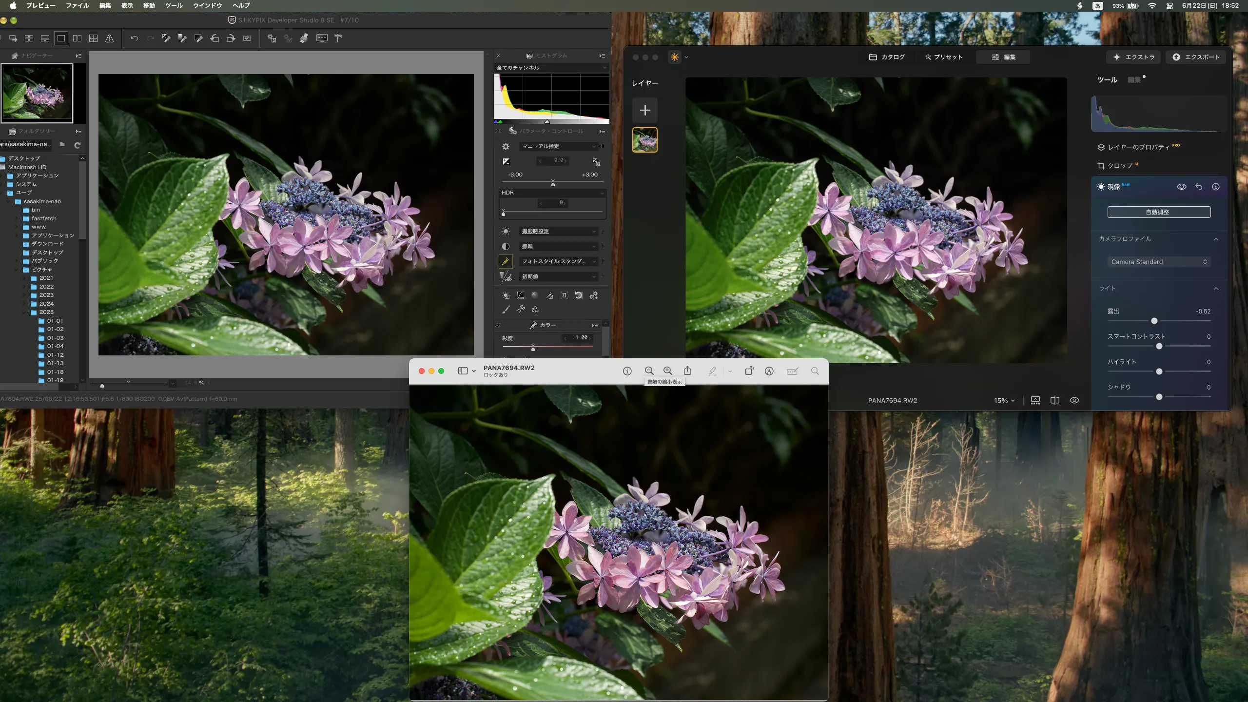The height and width of the screenshot is (702, 1248).
Task: Select gray balance eyedropper tool in SILKYPIX
Action: pyautogui.click(x=182, y=38)
